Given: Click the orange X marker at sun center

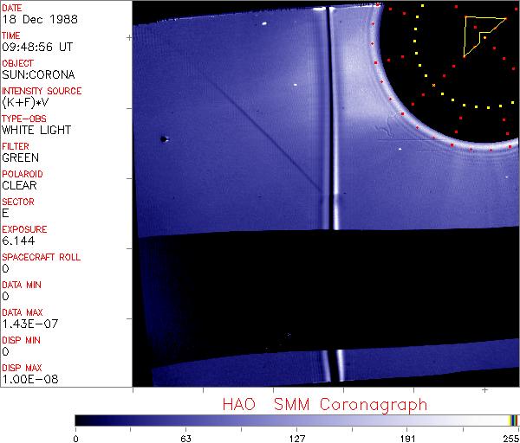Looking at the screenshot, I should [433, 85].
